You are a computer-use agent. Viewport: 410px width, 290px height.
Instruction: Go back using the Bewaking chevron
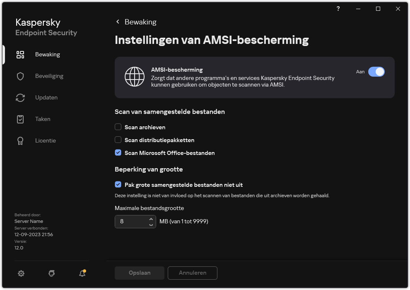coord(118,22)
